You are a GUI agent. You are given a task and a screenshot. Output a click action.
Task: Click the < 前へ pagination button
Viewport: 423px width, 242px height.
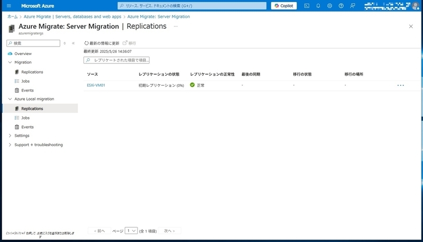[99, 231]
